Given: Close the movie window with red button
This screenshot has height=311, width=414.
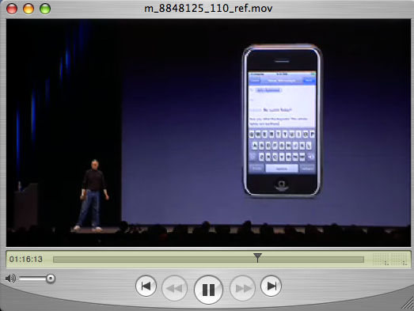Looking at the screenshot, I should [x=12, y=9].
